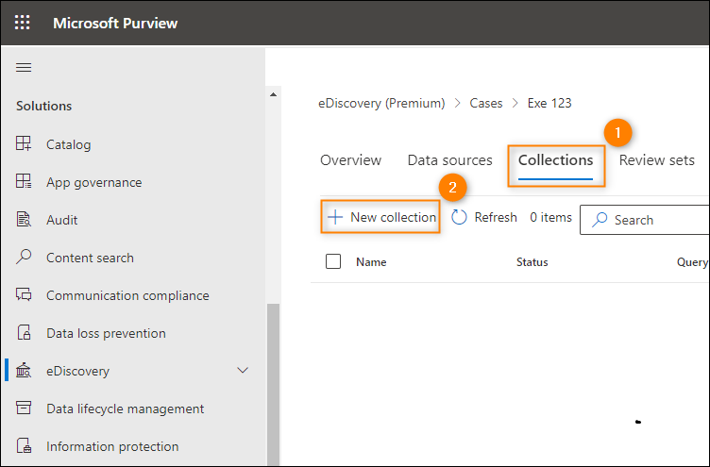Switch to the Data sources tab
Image resolution: width=710 pixels, height=467 pixels.
pyautogui.click(x=449, y=160)
